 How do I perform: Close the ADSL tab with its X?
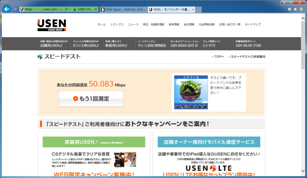(193, 10)
